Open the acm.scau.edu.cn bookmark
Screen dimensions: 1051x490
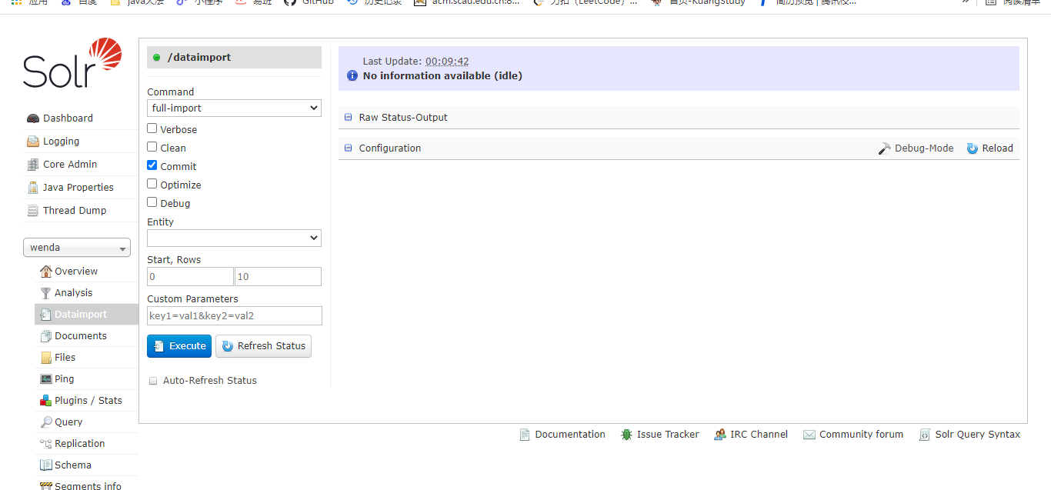[x=466, y=2]
